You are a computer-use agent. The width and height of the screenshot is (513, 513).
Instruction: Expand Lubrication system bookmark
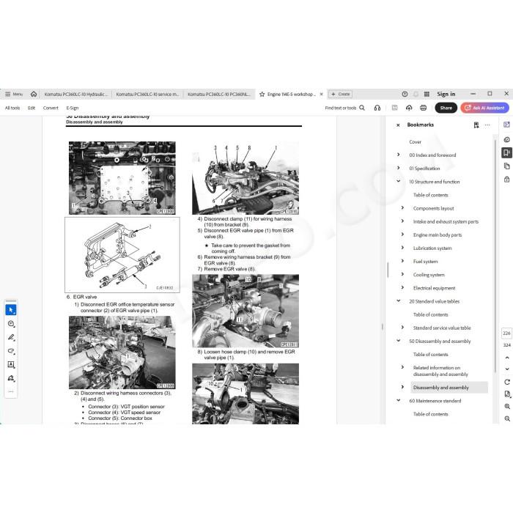click(x=402, y=248)
